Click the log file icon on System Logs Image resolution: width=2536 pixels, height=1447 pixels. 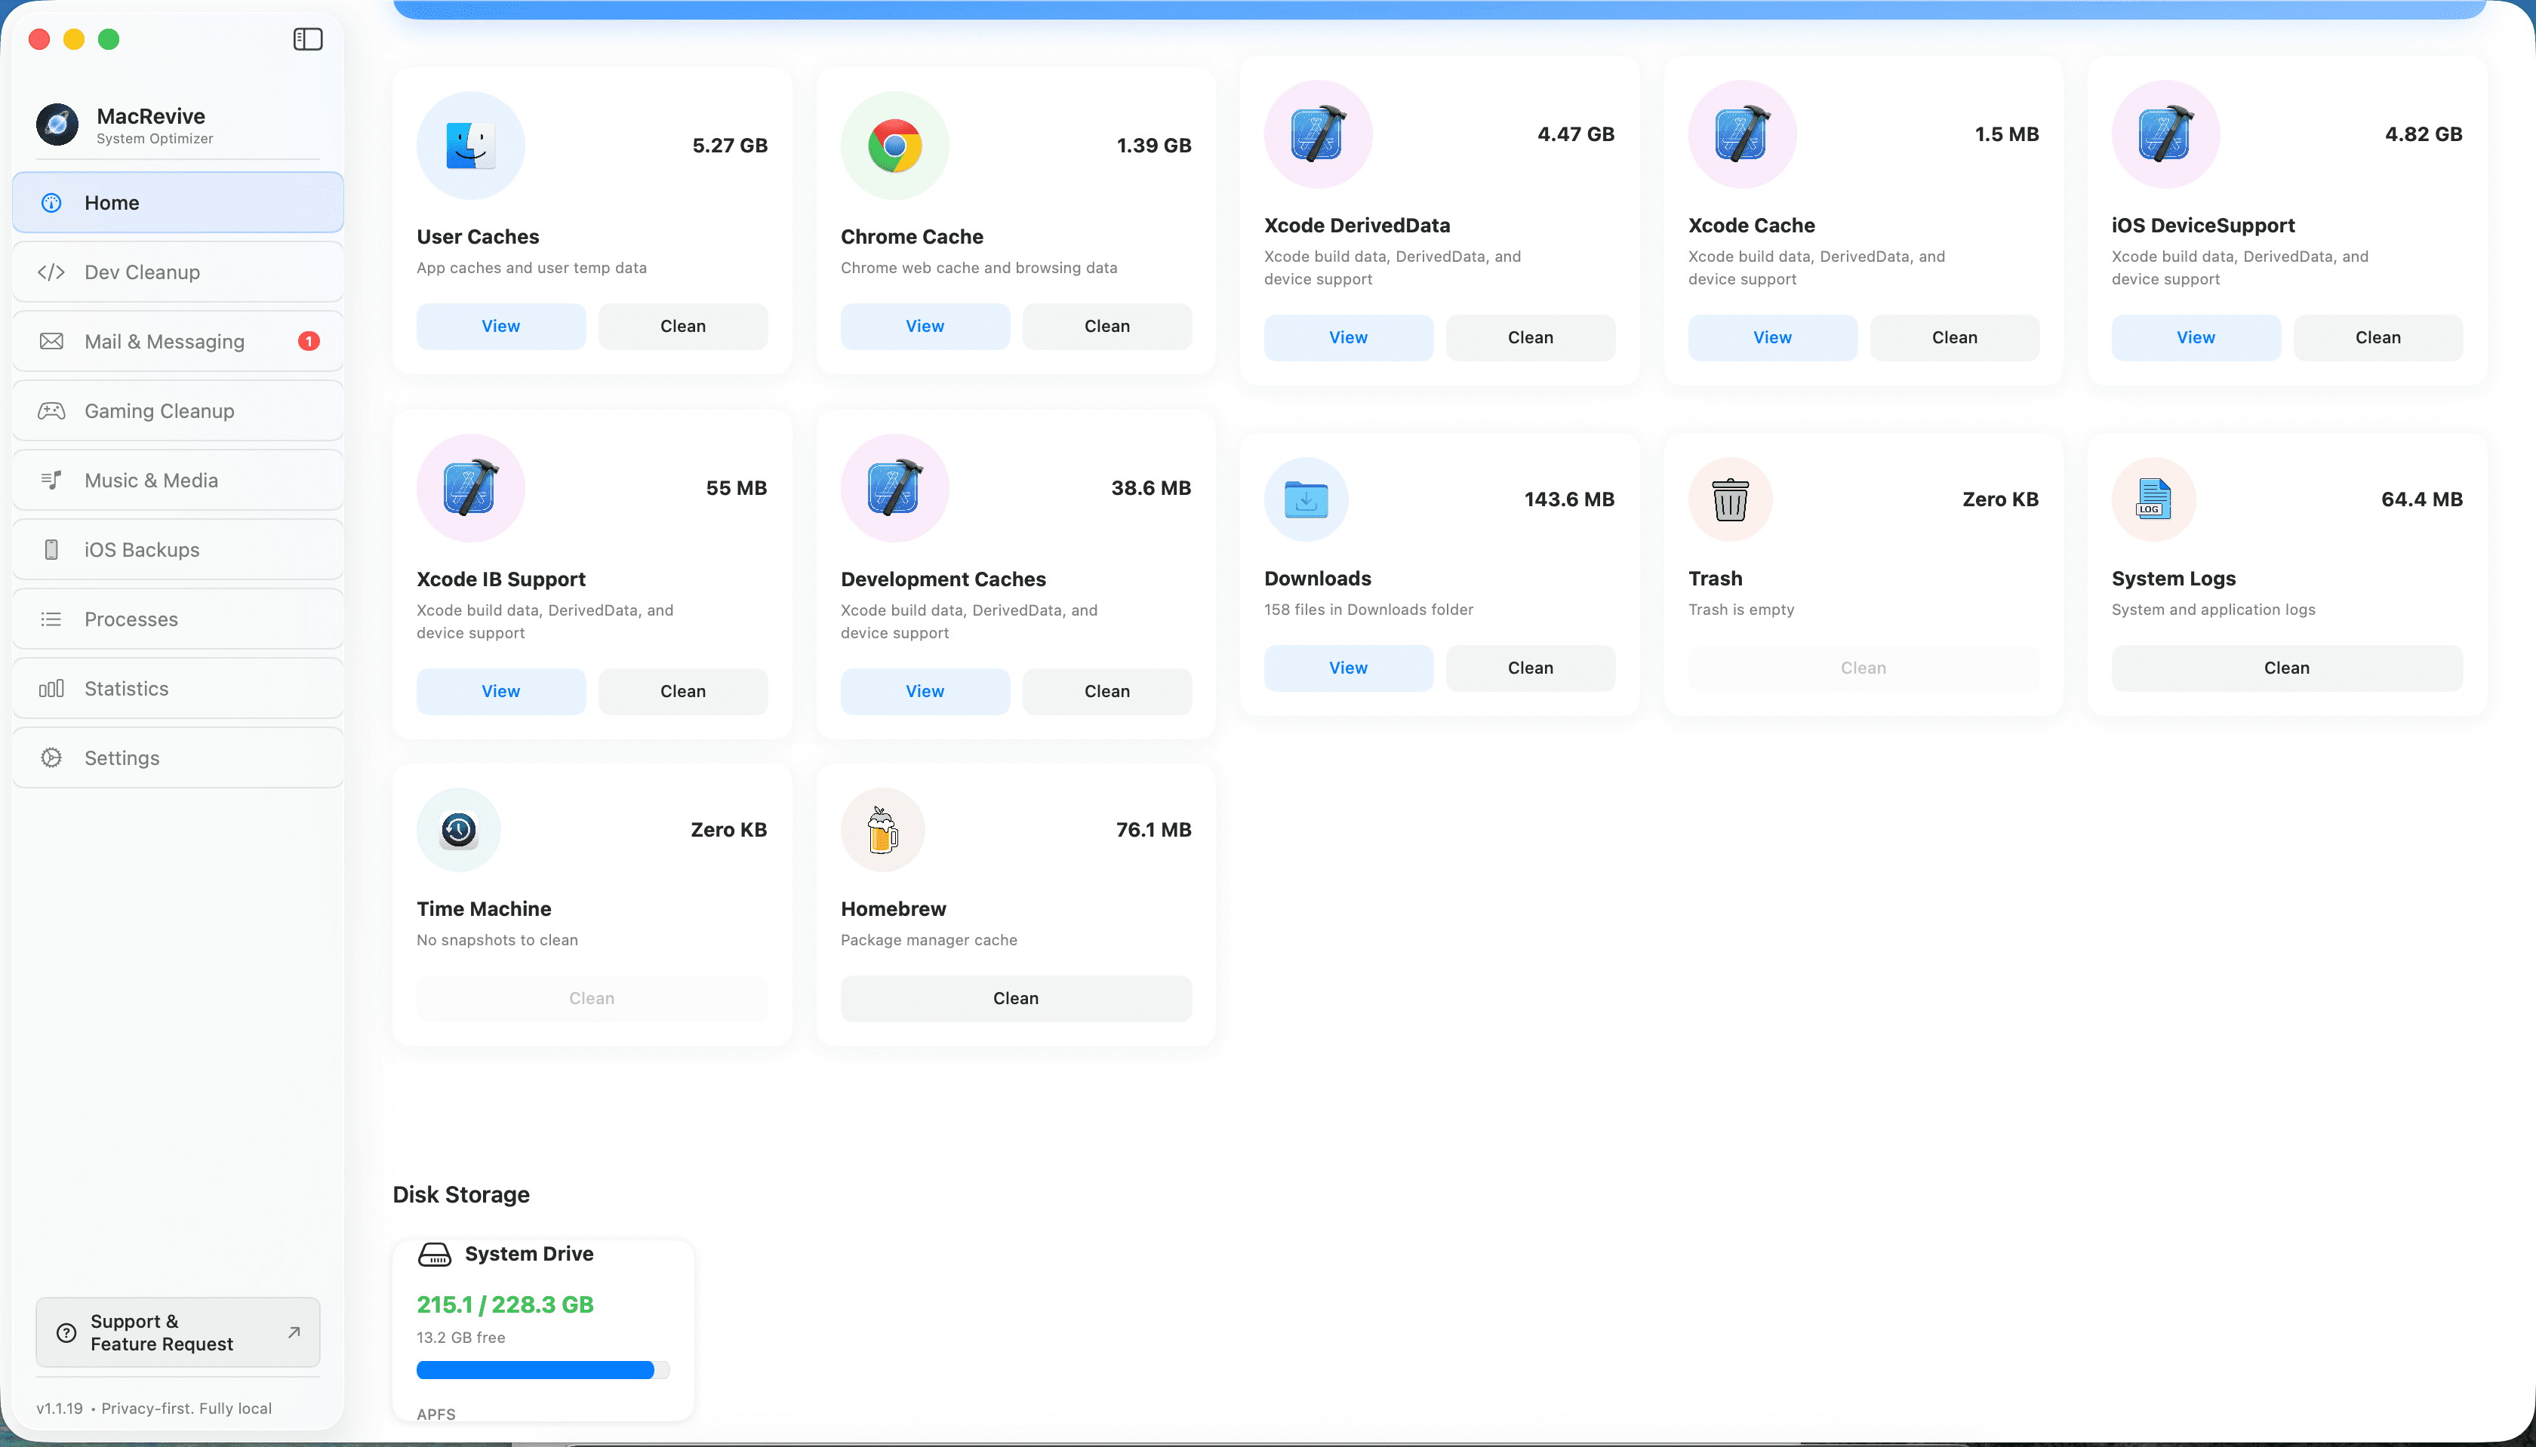pyautogui.click(x=2153, y=499)
